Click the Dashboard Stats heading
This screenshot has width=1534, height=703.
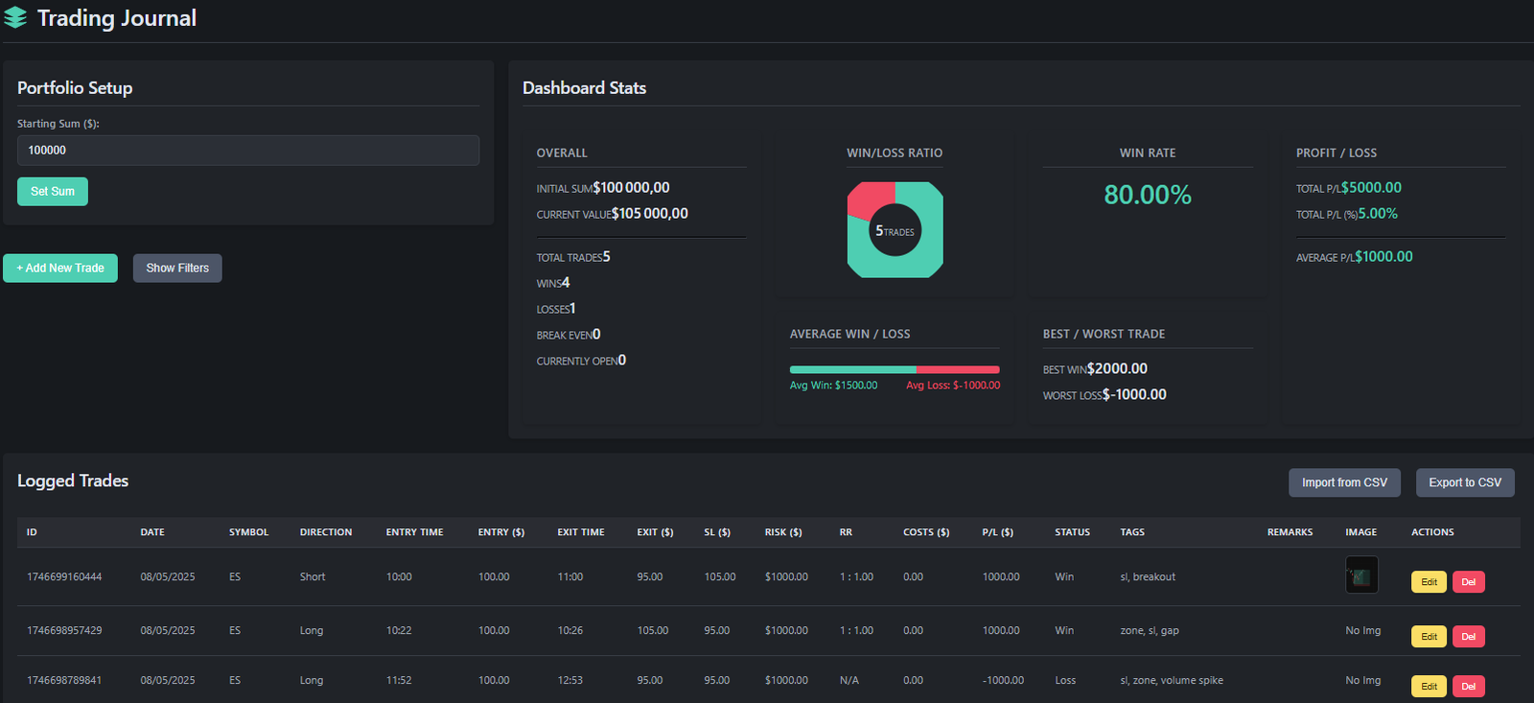click(x=584, y=88)
